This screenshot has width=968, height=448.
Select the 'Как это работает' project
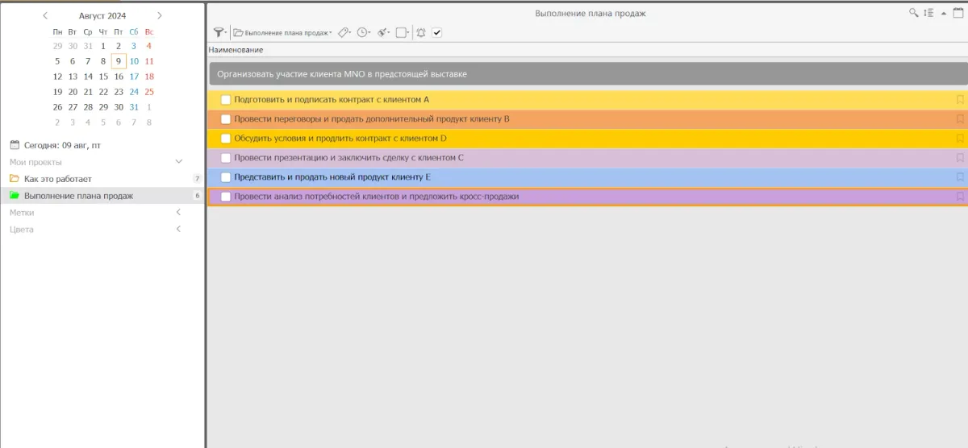pos(58,179)
